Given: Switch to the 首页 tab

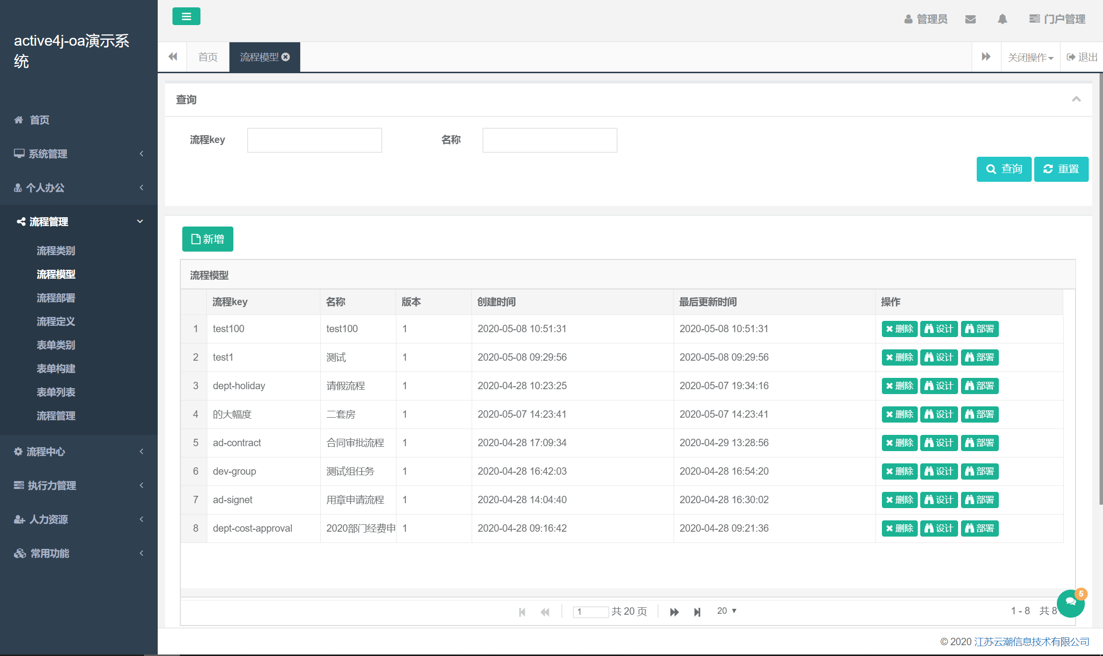Looking at the screenshot, I should pos(207,57).
